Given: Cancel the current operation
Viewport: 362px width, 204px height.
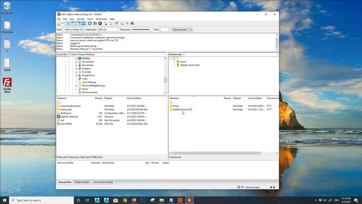Looking at the screenshot, I should pos(100,24).
